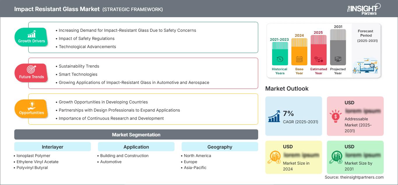The width and height of the screenshot is (398, 185).
Task: Click the Historical Years clock icon
Action: [280, 59]
